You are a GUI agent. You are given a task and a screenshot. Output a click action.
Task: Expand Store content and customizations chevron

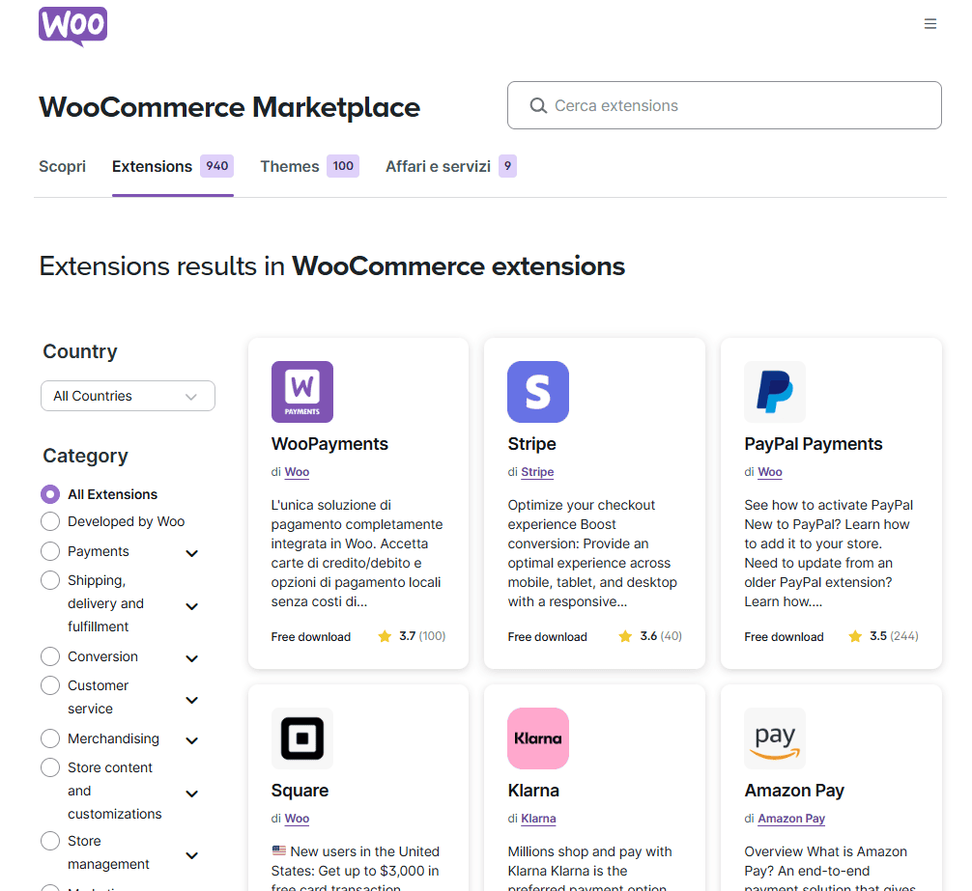(x=192, y=794)
